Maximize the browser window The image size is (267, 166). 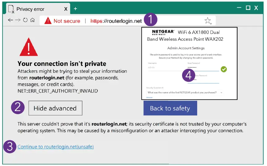[x=248, y=8]
